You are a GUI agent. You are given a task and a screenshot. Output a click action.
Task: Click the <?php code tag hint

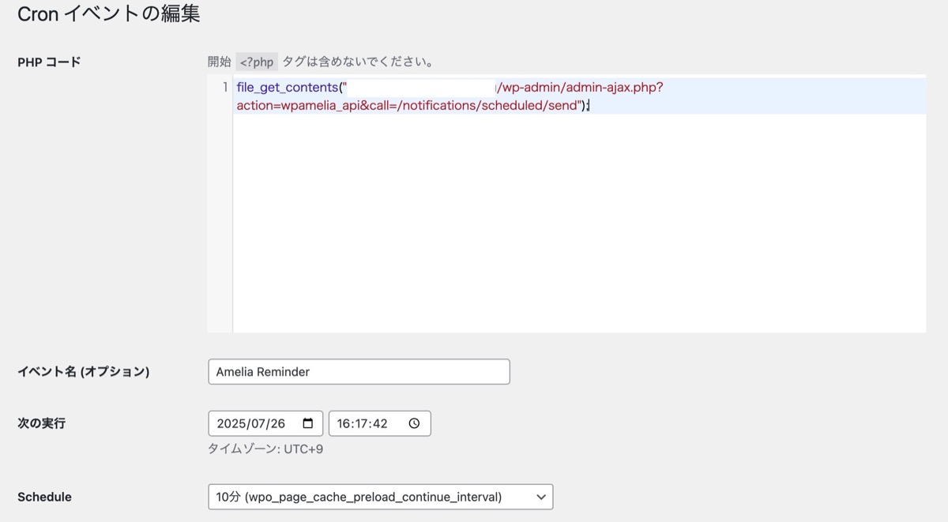pos(257,62)
